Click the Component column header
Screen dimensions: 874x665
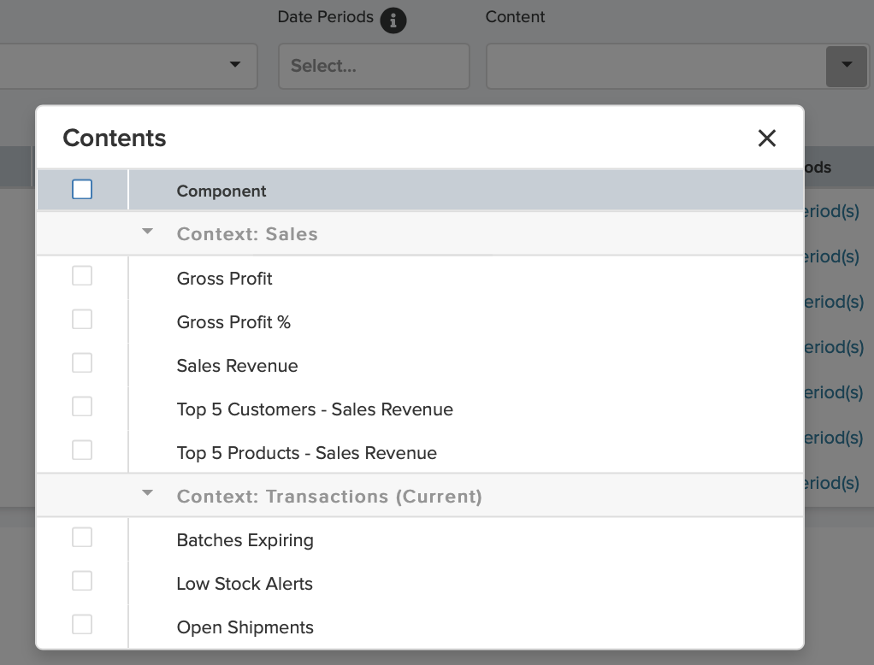click(x=221, y=191)
